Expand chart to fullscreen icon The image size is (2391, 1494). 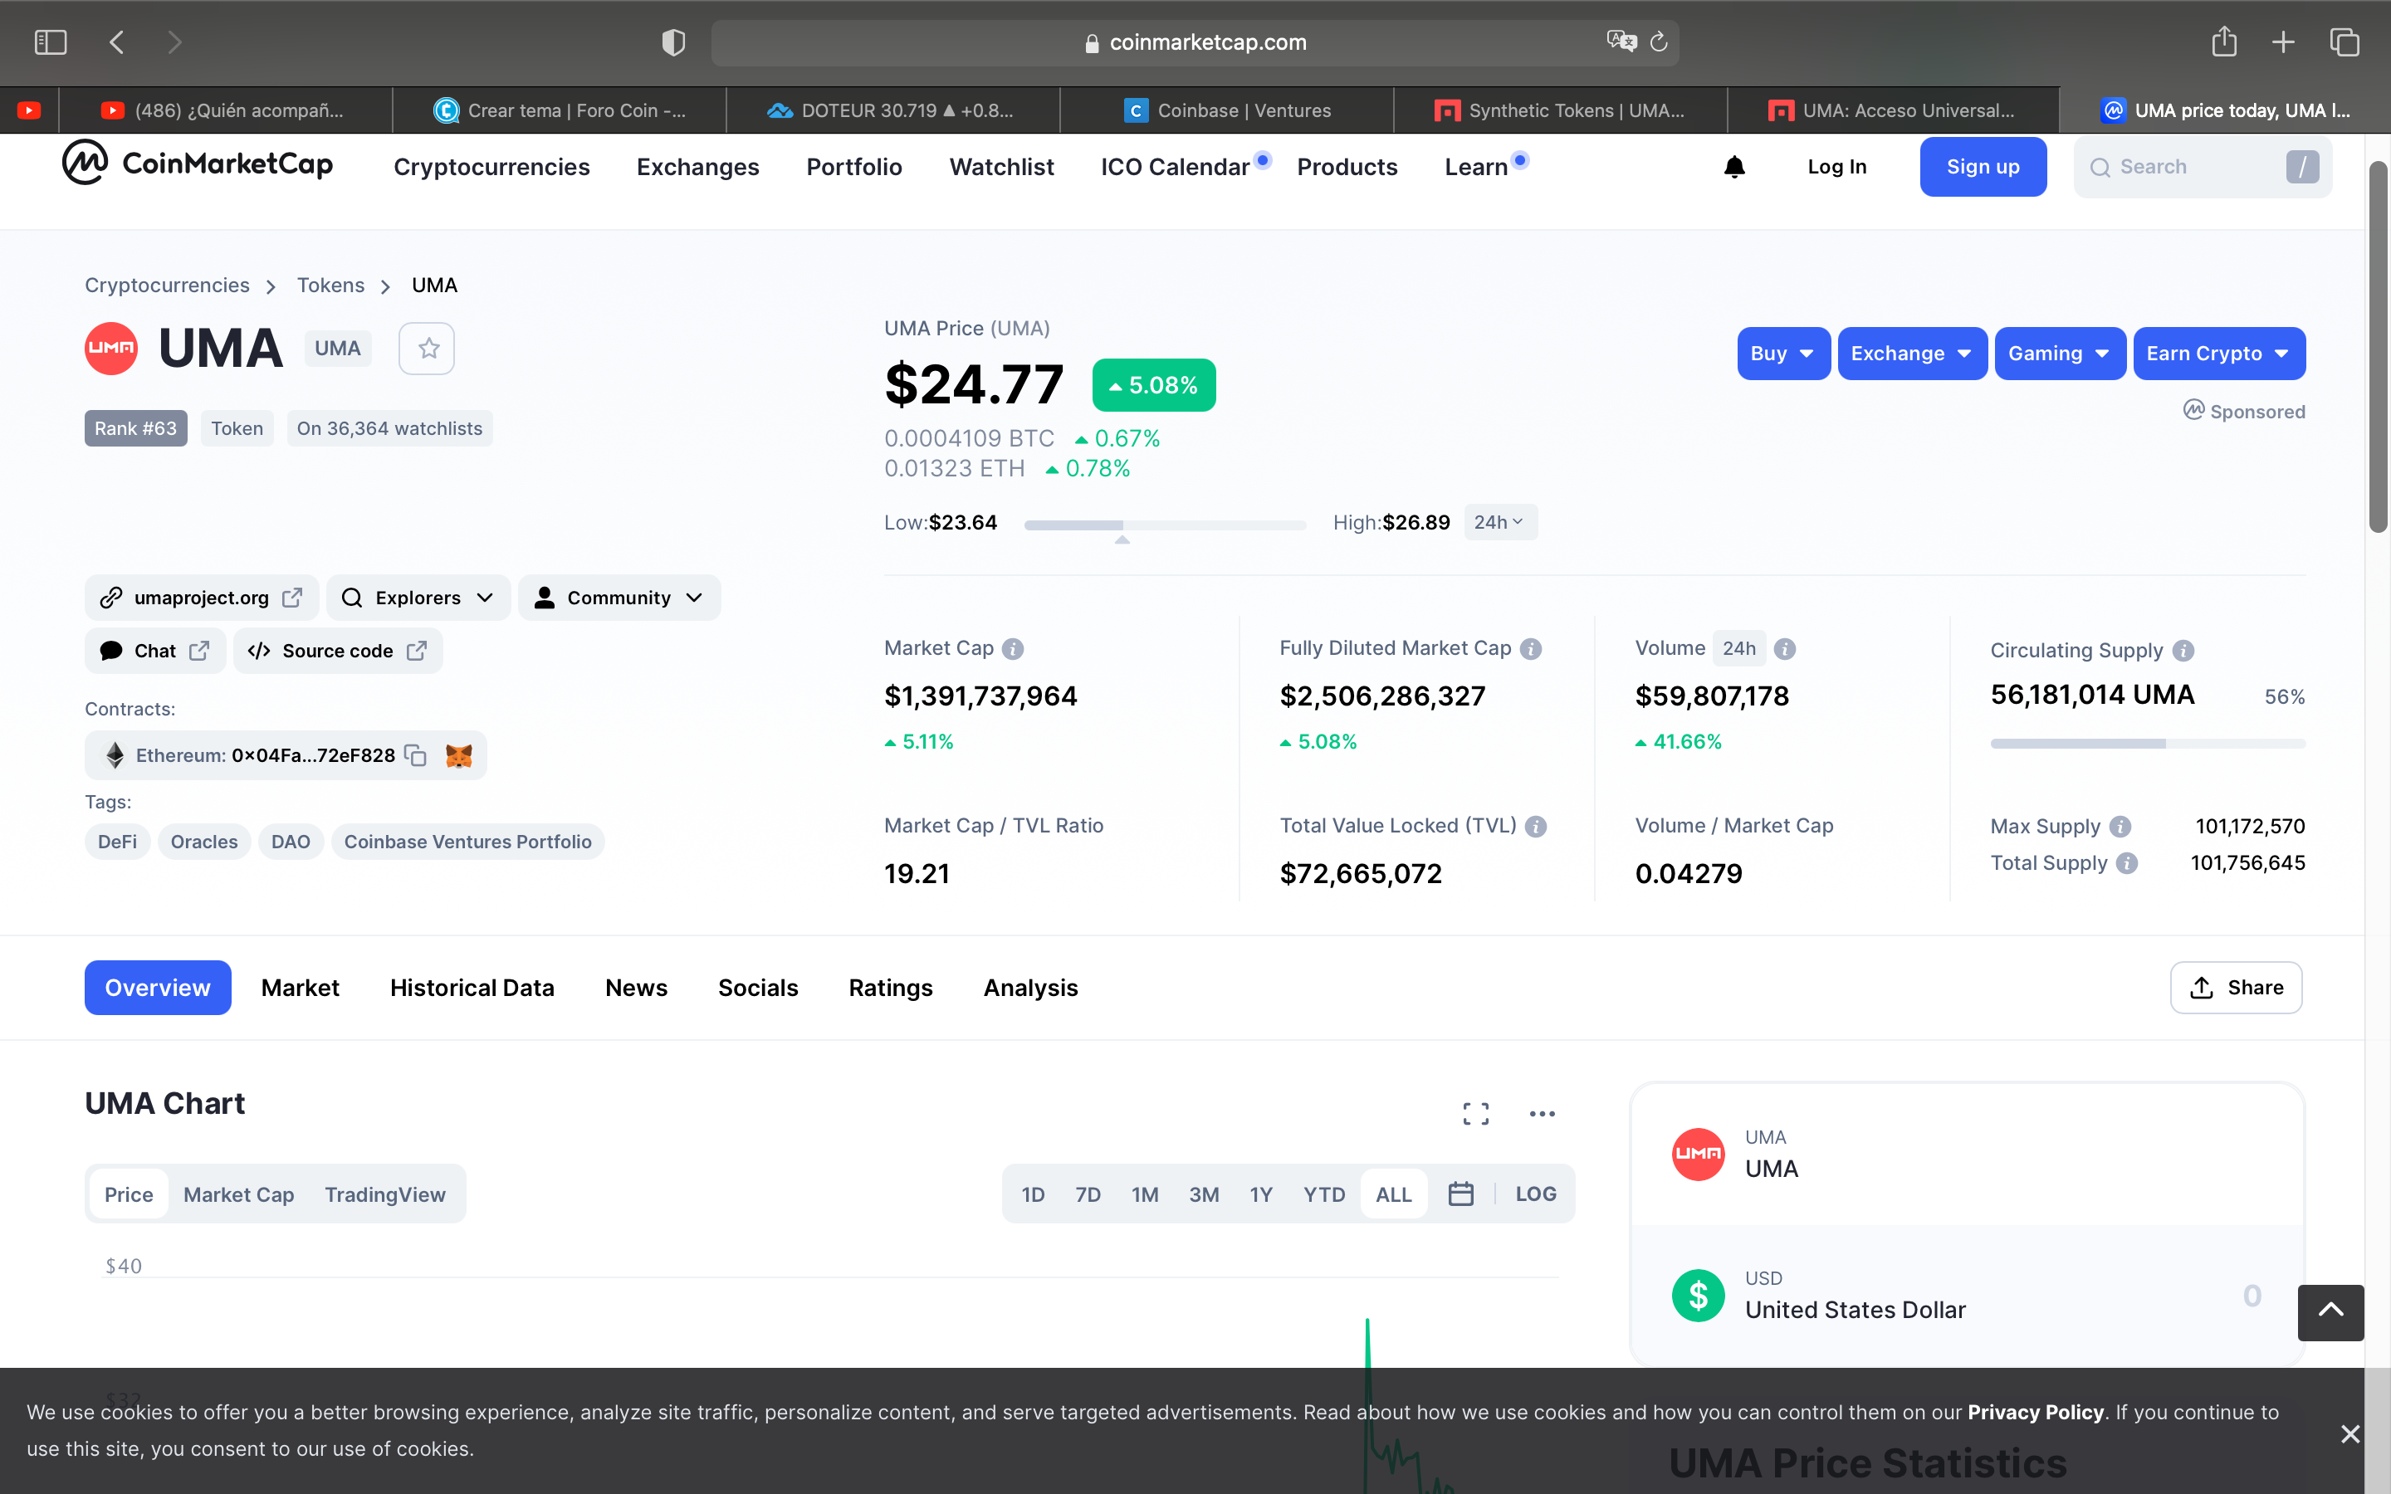click(1476, 1114)
